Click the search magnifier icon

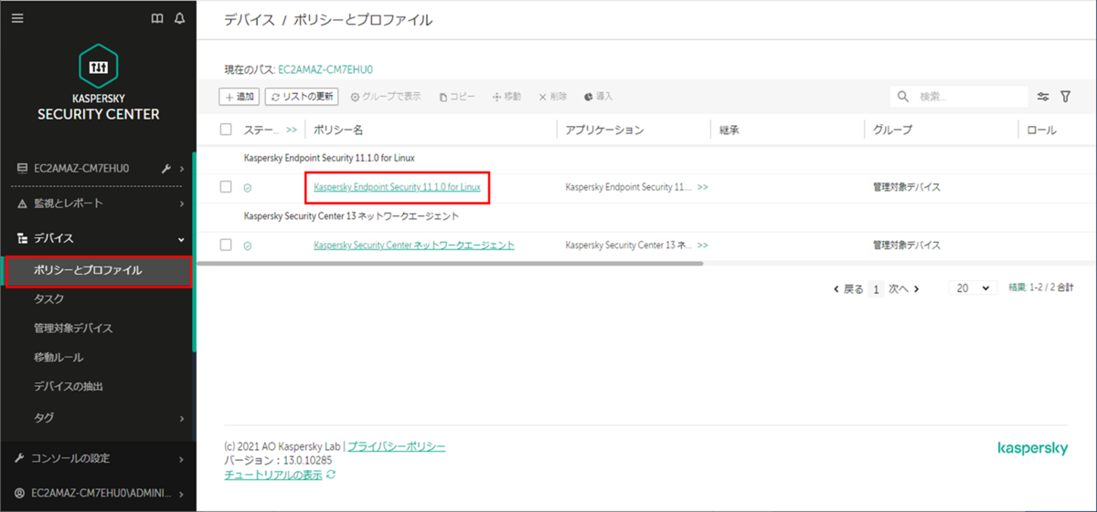click(x=903, y=96)
